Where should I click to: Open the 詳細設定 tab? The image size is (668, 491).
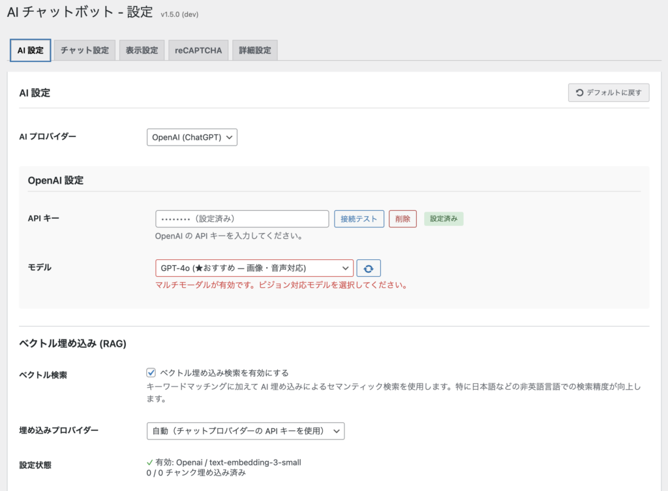pos(254,50)
